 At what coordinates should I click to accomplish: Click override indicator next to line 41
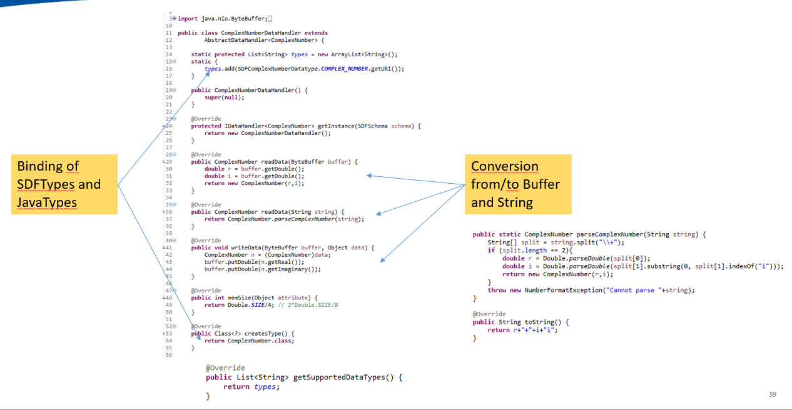(164, 247)
